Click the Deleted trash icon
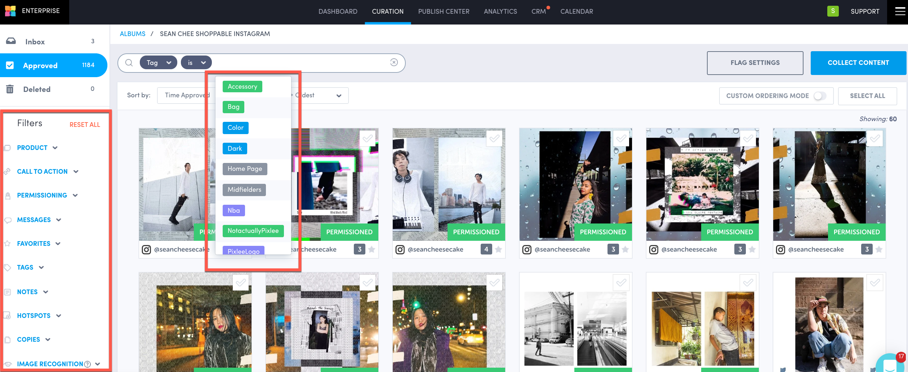 (10, 89)
